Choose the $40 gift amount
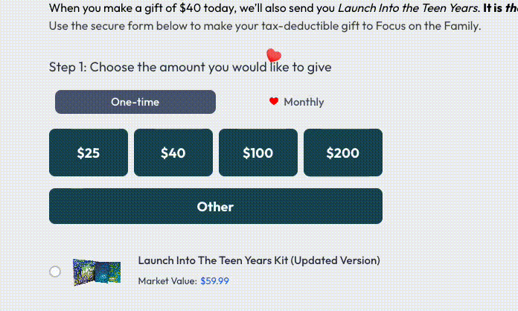The height and width of the screenshot is (311, 518). coord(173,153)
